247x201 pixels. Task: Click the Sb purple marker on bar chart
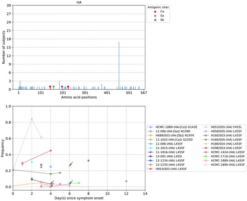[x=62, y=86]
